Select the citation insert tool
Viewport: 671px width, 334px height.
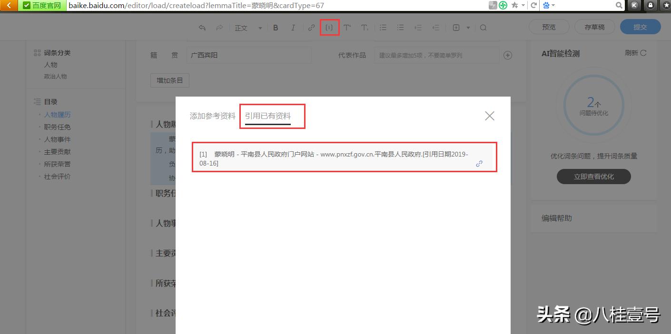coord(329,27)
